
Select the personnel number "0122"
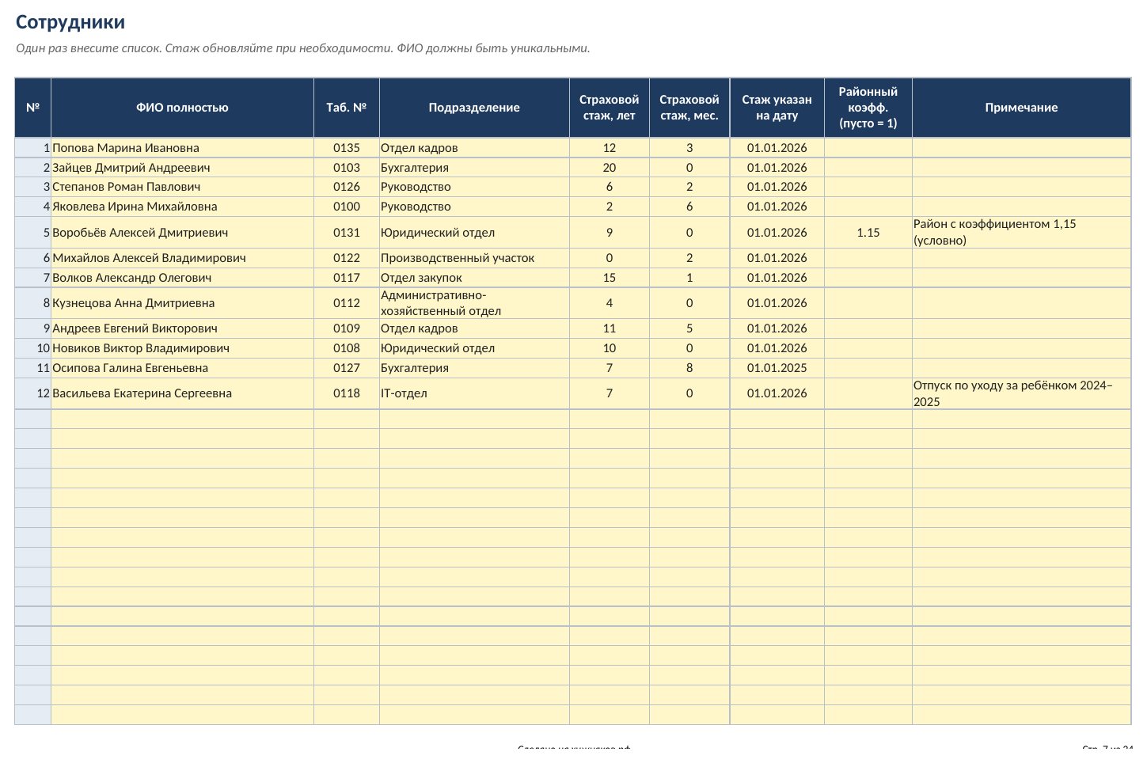tap(347, 258)
